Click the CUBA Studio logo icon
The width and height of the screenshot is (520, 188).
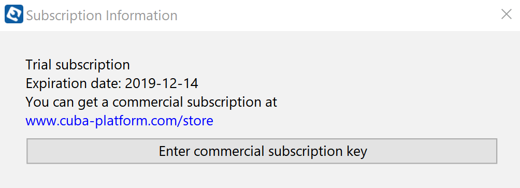click(x=14, y=14)
